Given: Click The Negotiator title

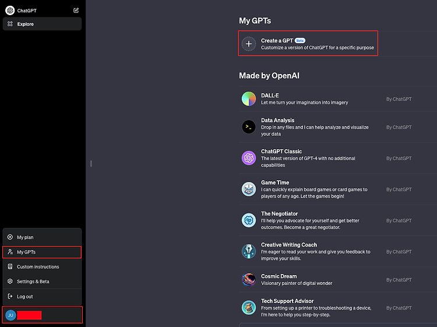Looking at the screenshot, I should [279, 214].
